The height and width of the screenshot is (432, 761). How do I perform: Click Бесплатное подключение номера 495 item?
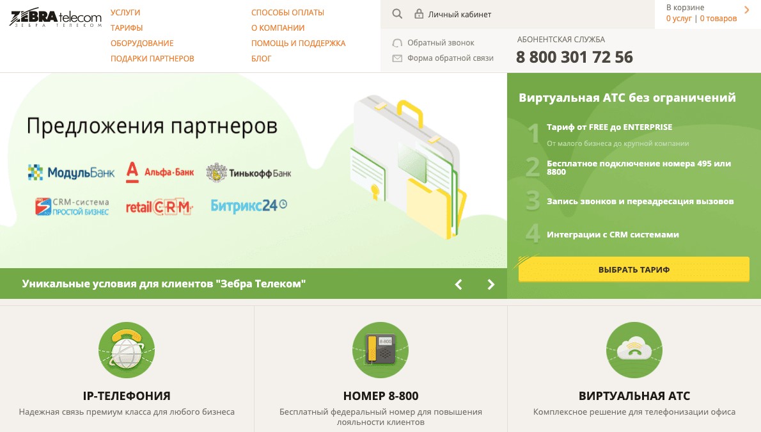coord(639,168)
